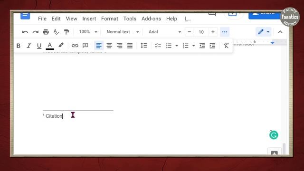Open the Tools menu

130,19
